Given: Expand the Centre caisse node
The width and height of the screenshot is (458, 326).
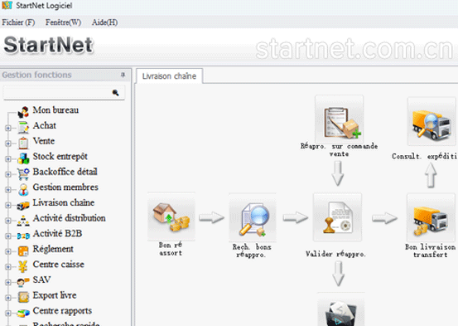Looking at the screenshot, I should (8, 267).
